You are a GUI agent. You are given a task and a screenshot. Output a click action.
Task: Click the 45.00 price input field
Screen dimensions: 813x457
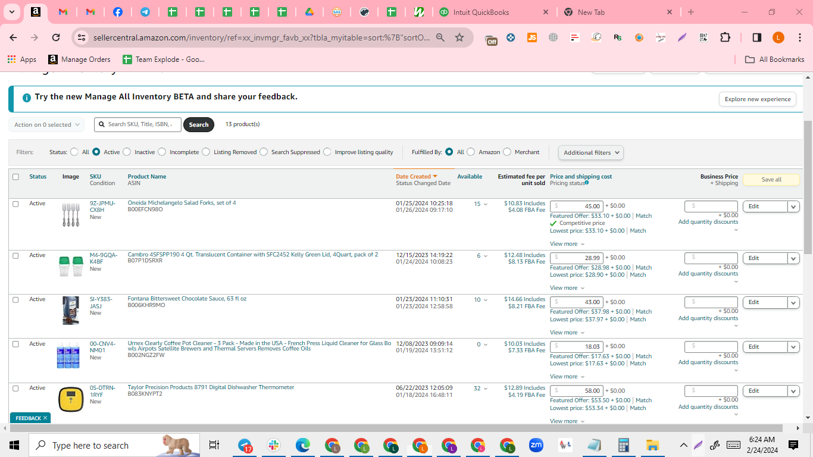[x=577, y=206]
